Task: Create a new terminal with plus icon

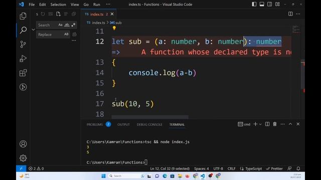Action: pyautogui.click(x=255, y=124)
